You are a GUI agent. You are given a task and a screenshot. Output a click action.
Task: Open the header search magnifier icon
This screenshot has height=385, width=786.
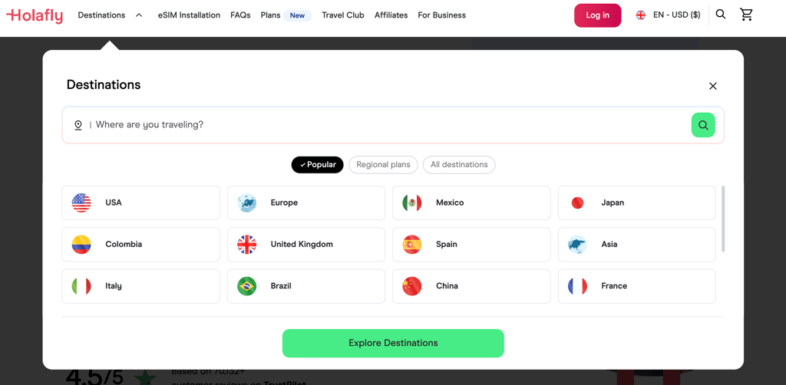[x=720, y=15]
